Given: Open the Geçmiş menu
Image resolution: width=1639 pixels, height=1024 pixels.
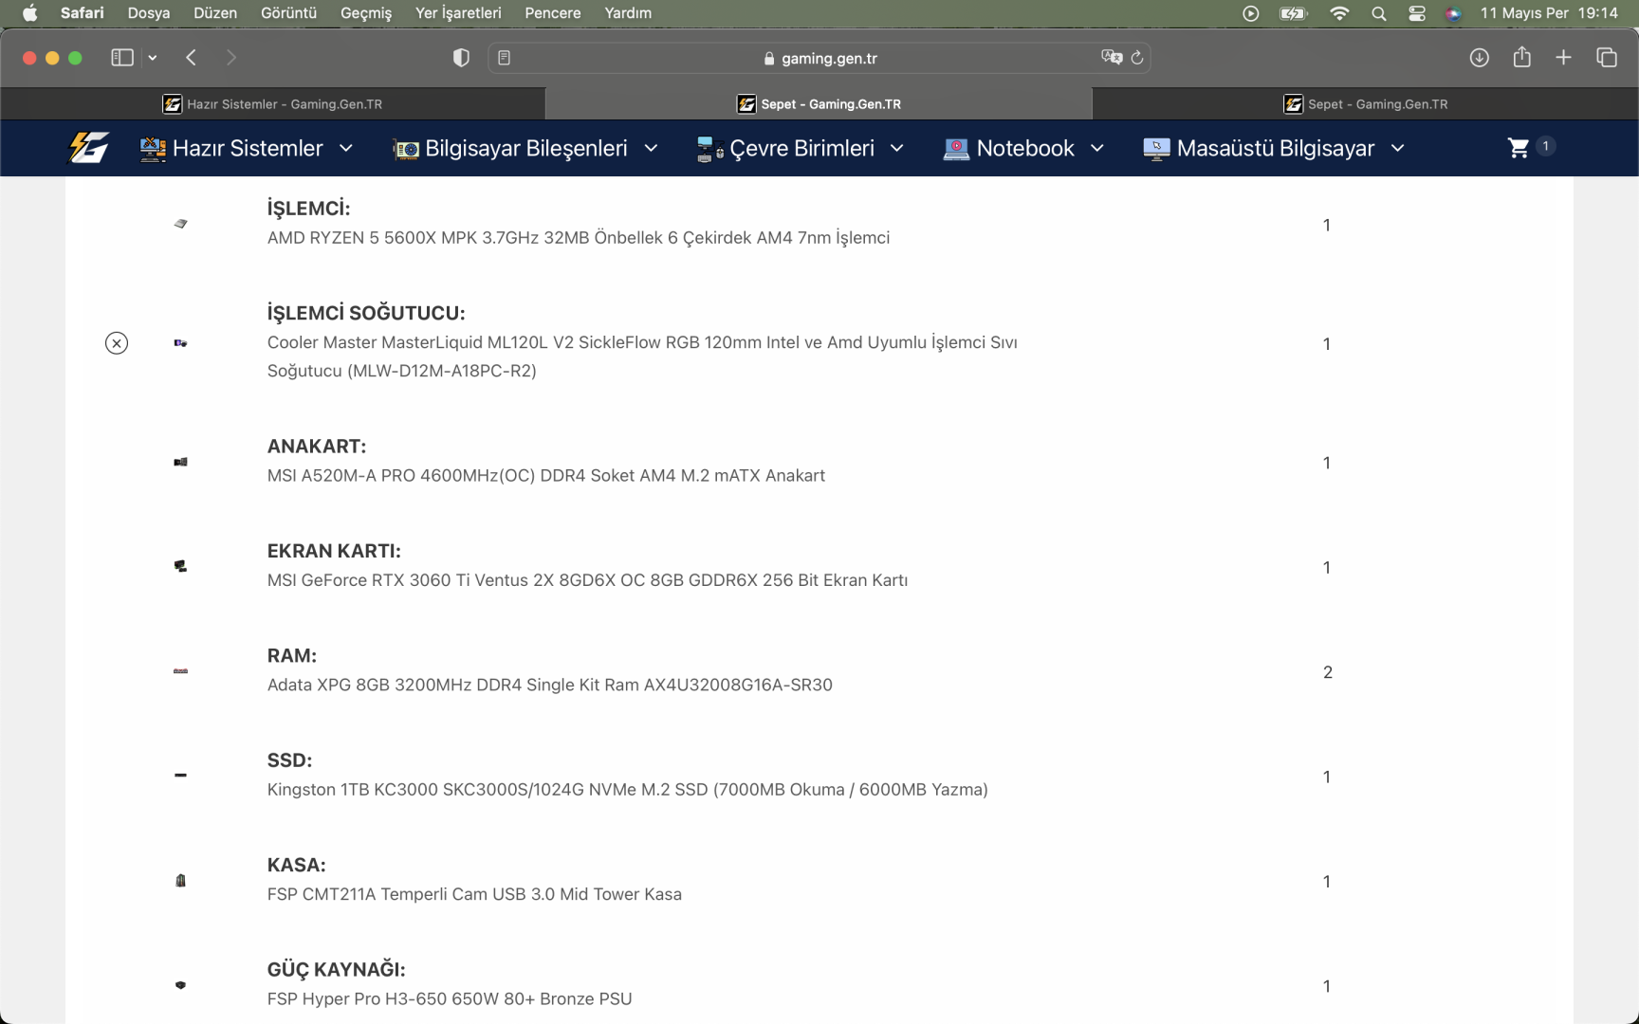Looking at the screenshot, I should click(x=366, y=13).
